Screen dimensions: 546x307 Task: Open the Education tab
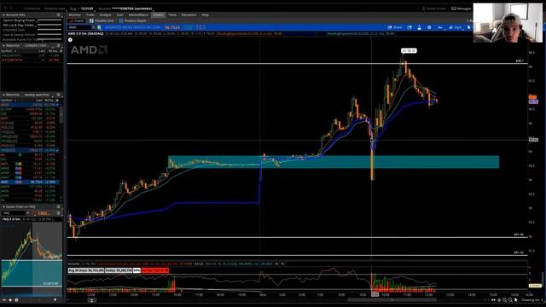click(189, 15)
